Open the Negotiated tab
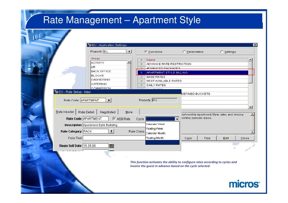 coord(108,112)
